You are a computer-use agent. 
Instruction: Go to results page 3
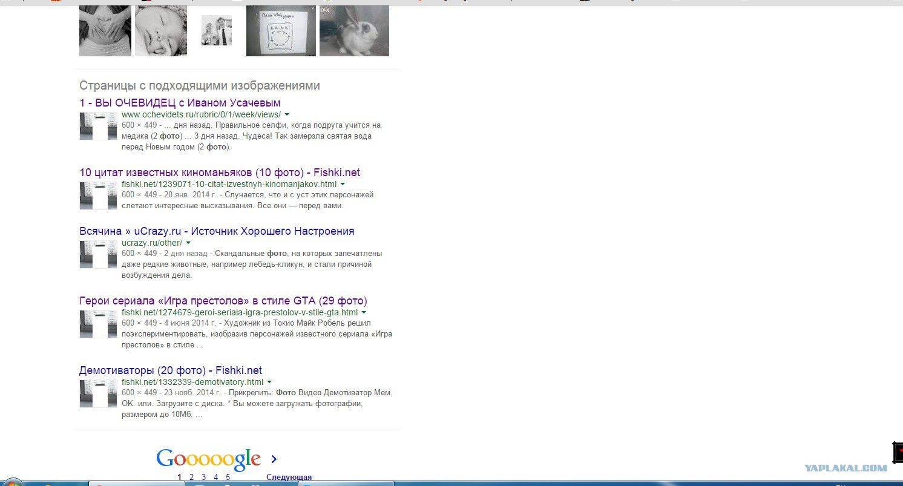point(203,478)
